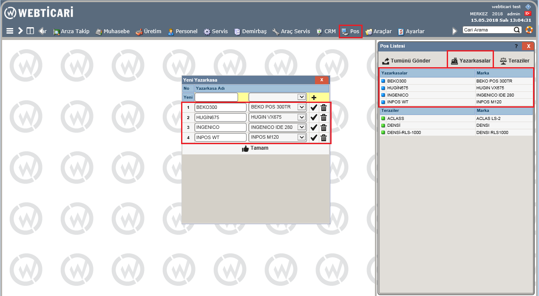Delete the BEKO300 row with trash icon
This screenshot has width=539, height=296.
click(323, 107)
